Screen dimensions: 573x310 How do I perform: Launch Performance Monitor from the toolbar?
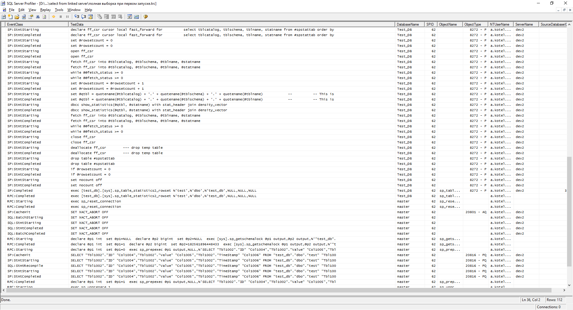pyautogui.click(x=136, y=17)
